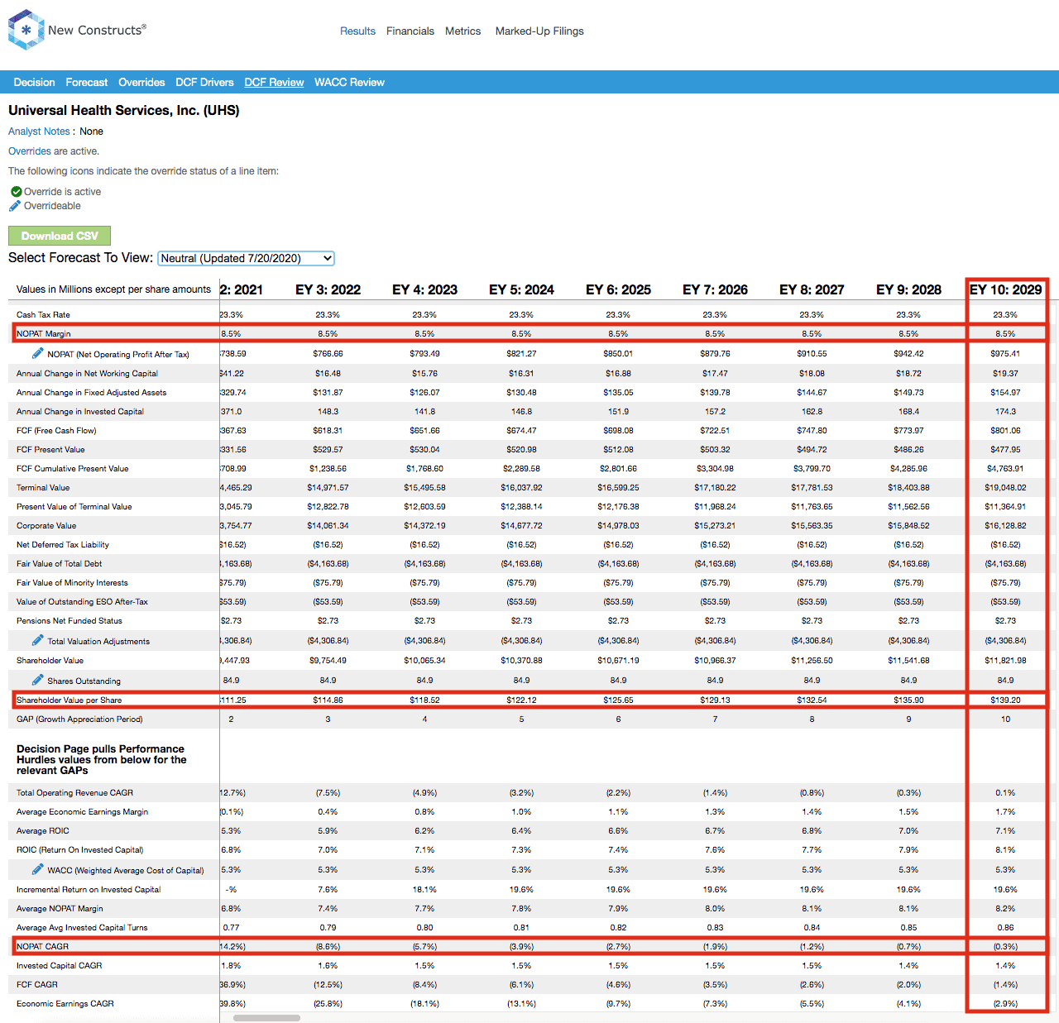Click the 'Corporate Value' row label
The height and width of the screenshot is (1023, 1059).
46,525
